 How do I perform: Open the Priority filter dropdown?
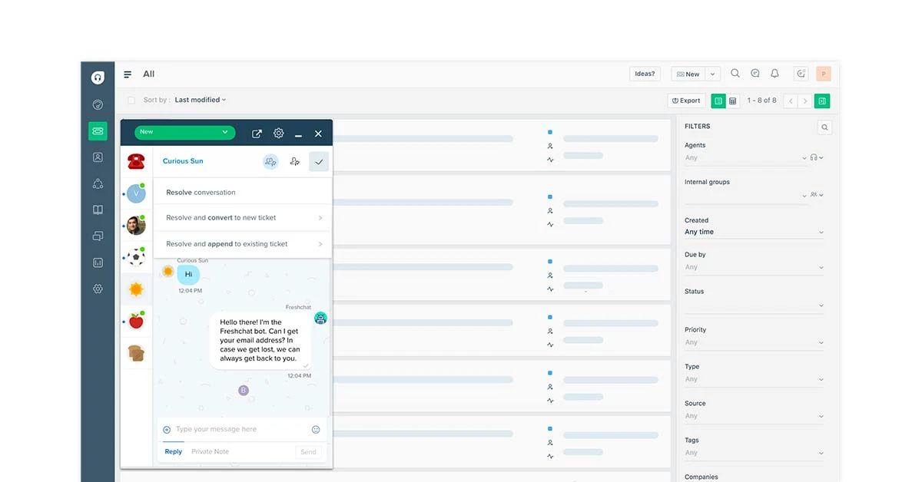tap(754, 342)
